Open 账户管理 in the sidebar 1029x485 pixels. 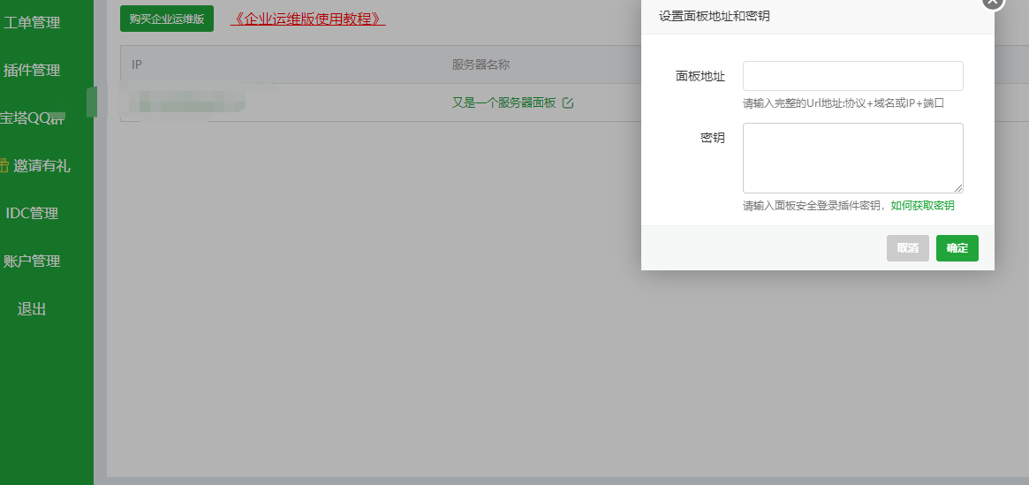32,261
